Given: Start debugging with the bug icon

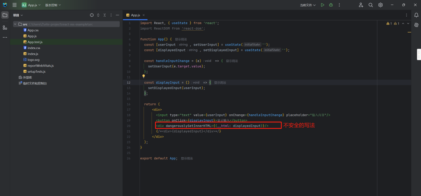Looking at the screenshot, I should 331,5.
